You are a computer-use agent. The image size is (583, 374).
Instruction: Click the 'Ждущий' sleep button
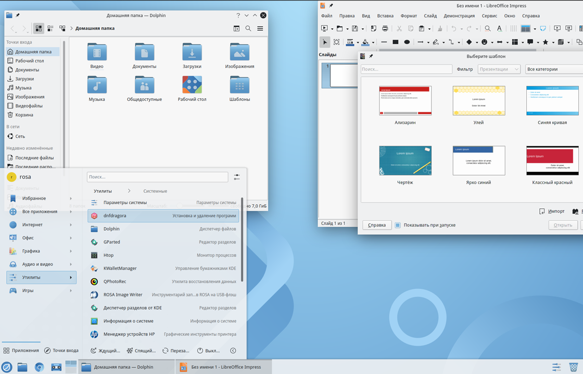(x=105, y=351)
